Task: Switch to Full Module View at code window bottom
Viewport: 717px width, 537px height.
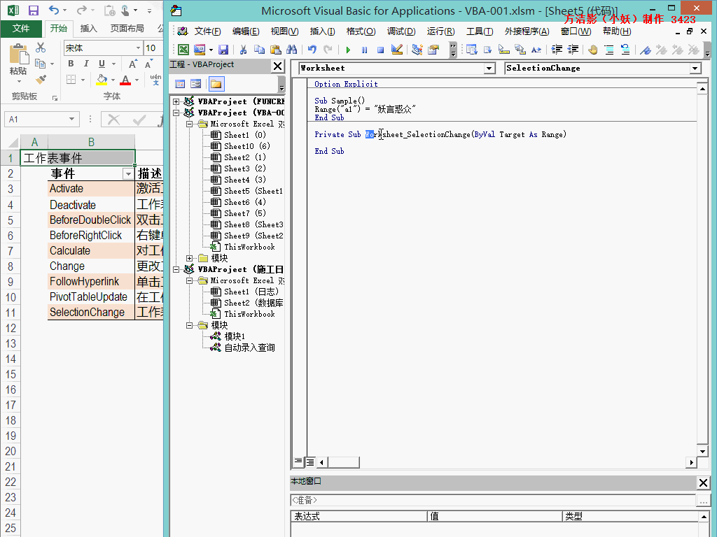Action: (x=310, y=461)
